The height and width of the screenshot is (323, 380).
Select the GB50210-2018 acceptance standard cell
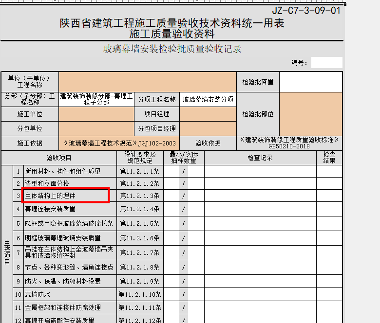tap(289, 143)
